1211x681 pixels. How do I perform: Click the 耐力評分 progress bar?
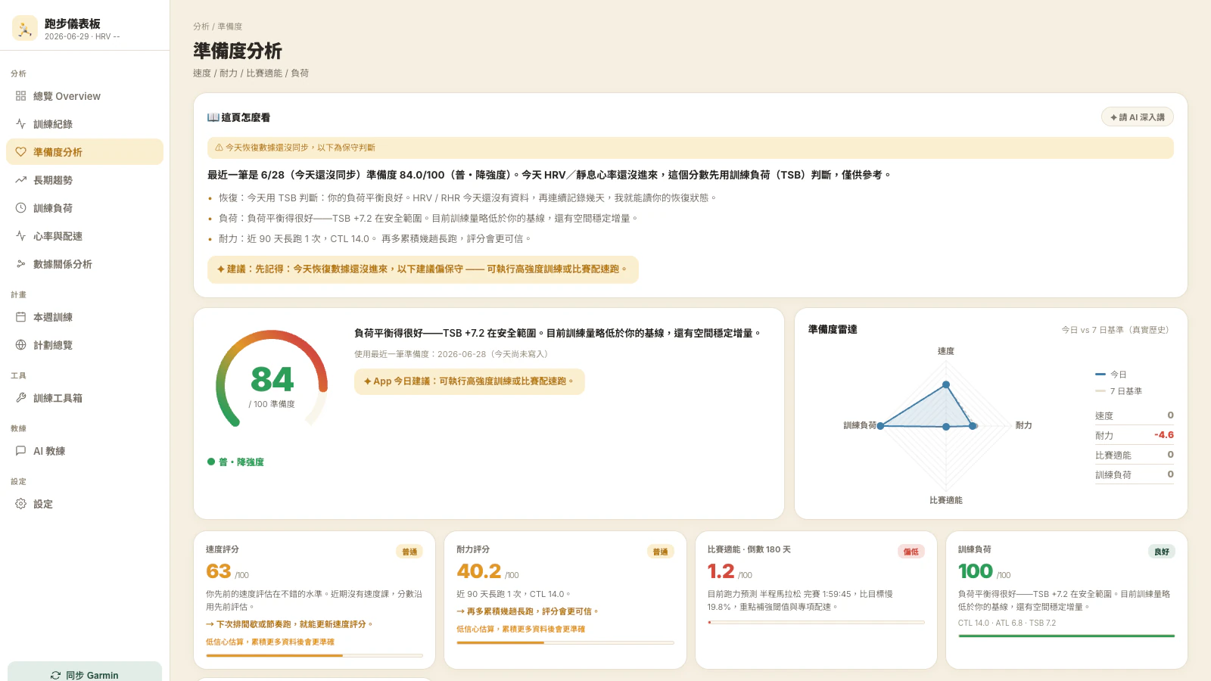pos(565,642)
